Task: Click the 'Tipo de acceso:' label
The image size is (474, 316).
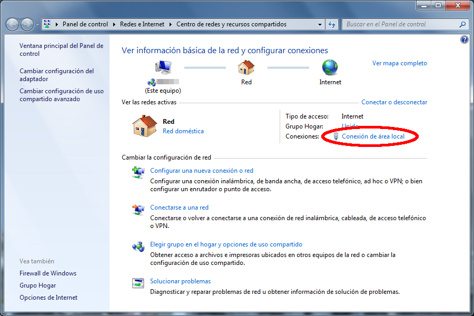Action: pos(307,116)
